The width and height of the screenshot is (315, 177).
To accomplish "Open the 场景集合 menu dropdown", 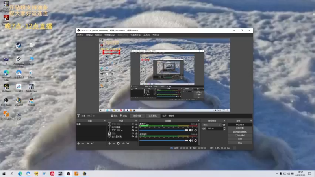I will click(x=135, y=35).
